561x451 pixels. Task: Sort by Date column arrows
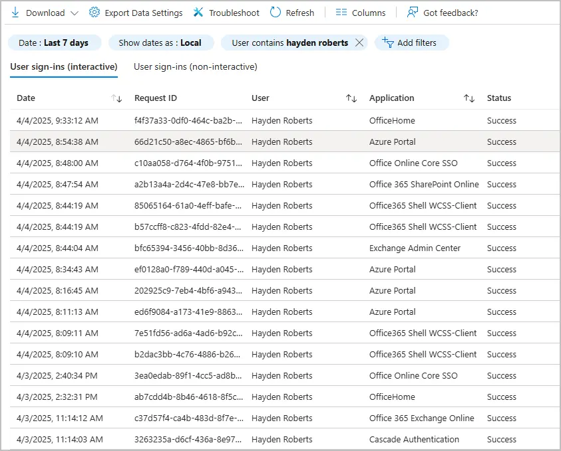coord(116,98)
